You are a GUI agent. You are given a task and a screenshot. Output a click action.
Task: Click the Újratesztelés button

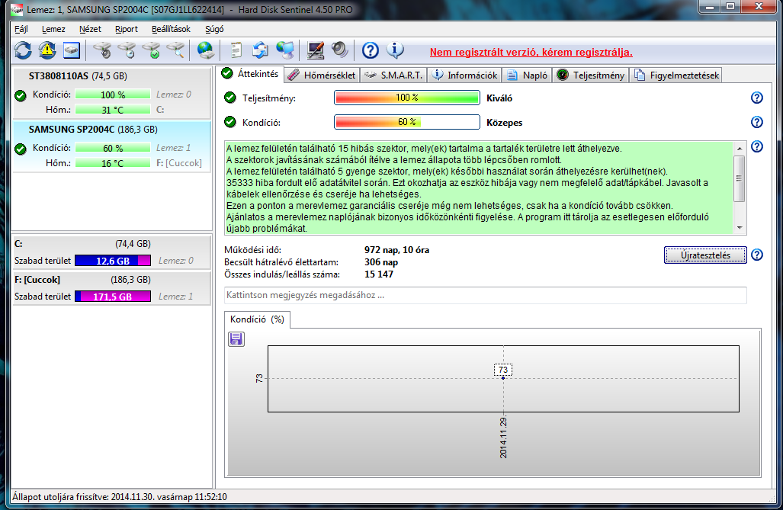click(705, 255)
